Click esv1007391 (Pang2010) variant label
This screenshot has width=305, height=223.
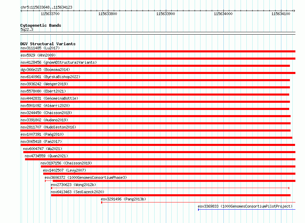[x=42, y=134]
